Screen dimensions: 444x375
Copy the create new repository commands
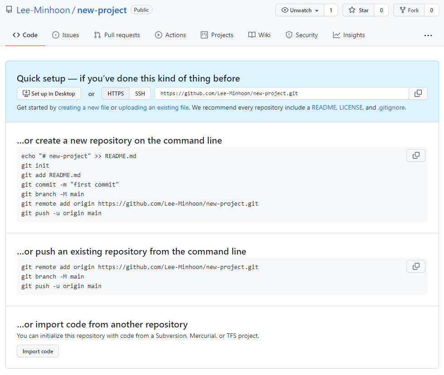(416, 155)
